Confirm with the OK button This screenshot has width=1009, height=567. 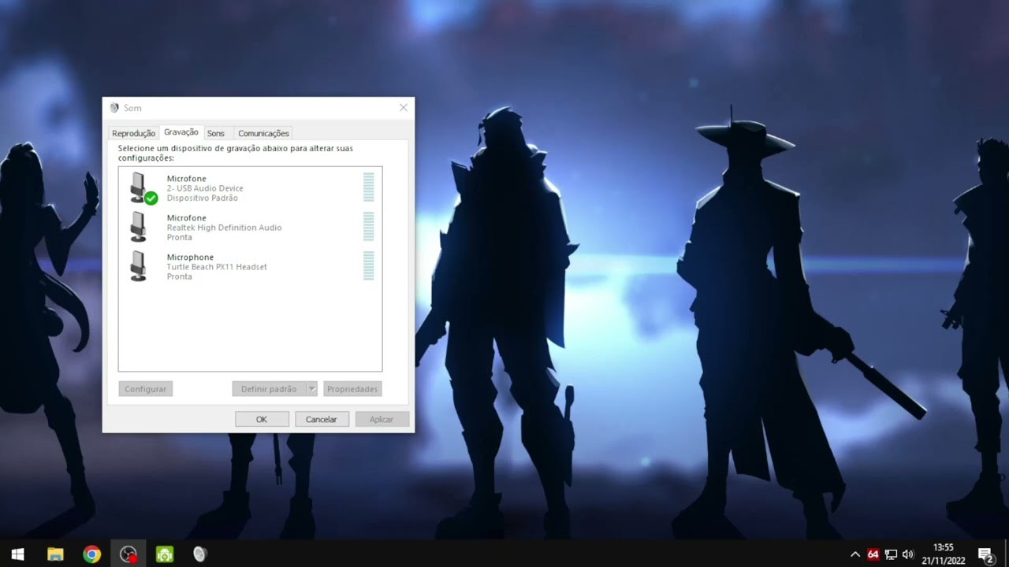coord(262,419)
